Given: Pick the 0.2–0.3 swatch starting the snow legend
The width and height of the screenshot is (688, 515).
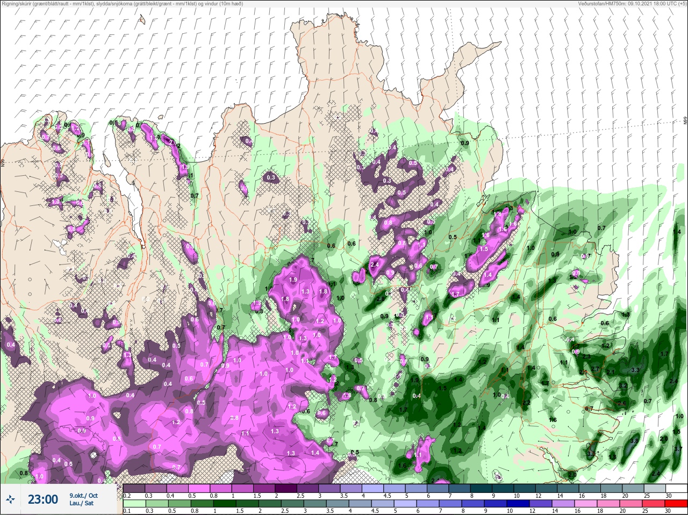Looking at the screenshot, I should click(134, 488).
